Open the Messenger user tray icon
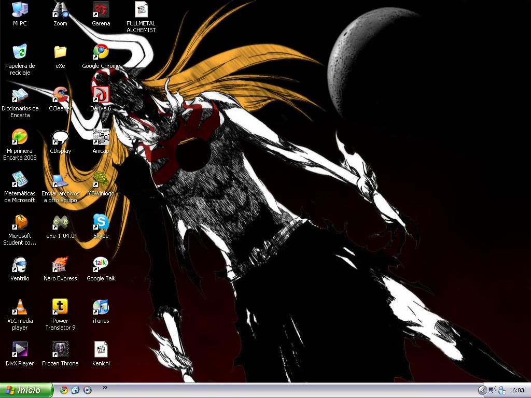This screenshot has width=531, height=398. tap(502, 391)
